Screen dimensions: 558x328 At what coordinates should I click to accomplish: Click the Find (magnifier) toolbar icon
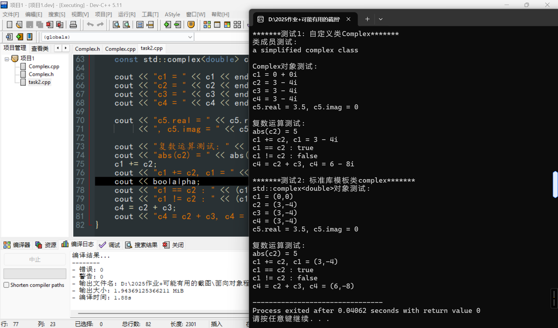[116, 25]
